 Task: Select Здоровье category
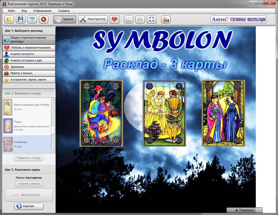click(x=29, y=67)
